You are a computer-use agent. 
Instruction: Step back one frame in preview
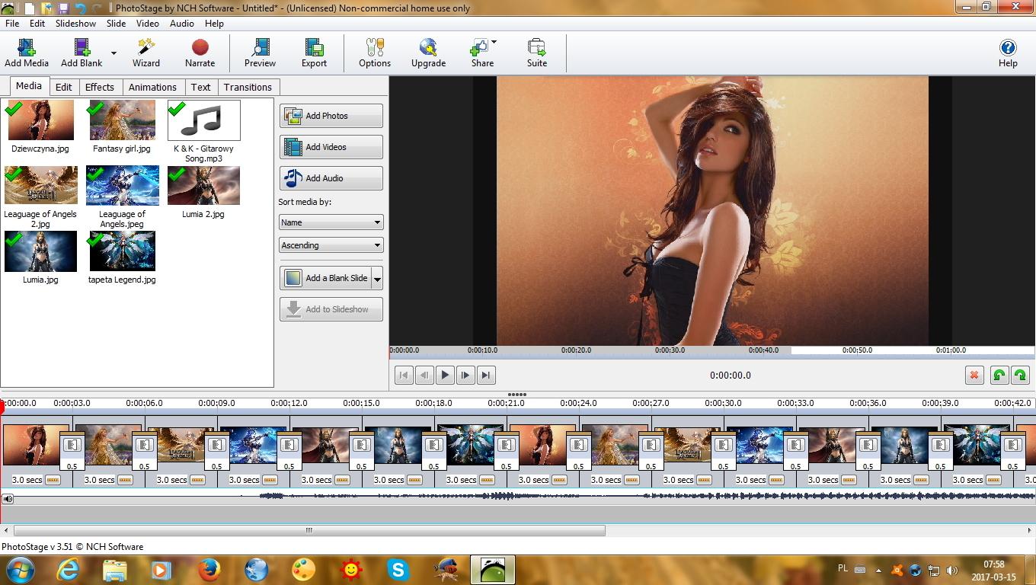click(x=424, y=375)
